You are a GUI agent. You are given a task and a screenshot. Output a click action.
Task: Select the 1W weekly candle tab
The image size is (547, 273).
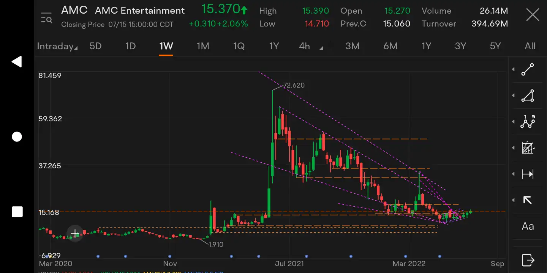[x=166, y=46]
